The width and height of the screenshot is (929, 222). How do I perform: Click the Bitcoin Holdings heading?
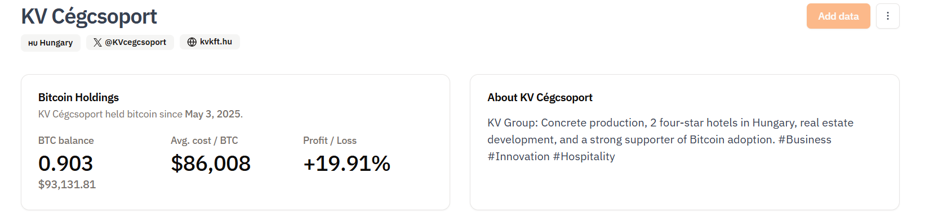[x=78, y=97]
